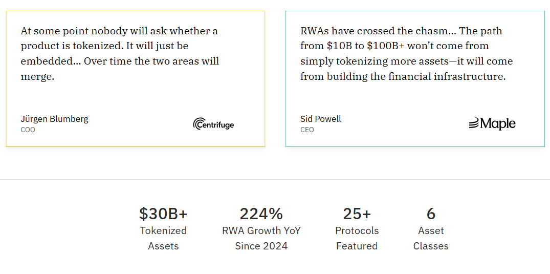The height and width of the screenshot is (274, 550).
Task: Click the Protocols Featured label
Action: (357, 238)
